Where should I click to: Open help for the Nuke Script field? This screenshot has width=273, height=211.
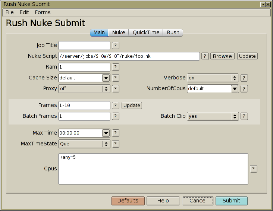click(205, 56)
